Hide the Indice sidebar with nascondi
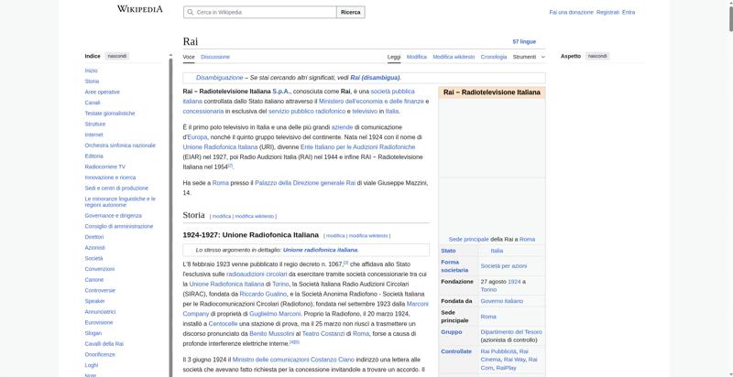 (117, 56)
